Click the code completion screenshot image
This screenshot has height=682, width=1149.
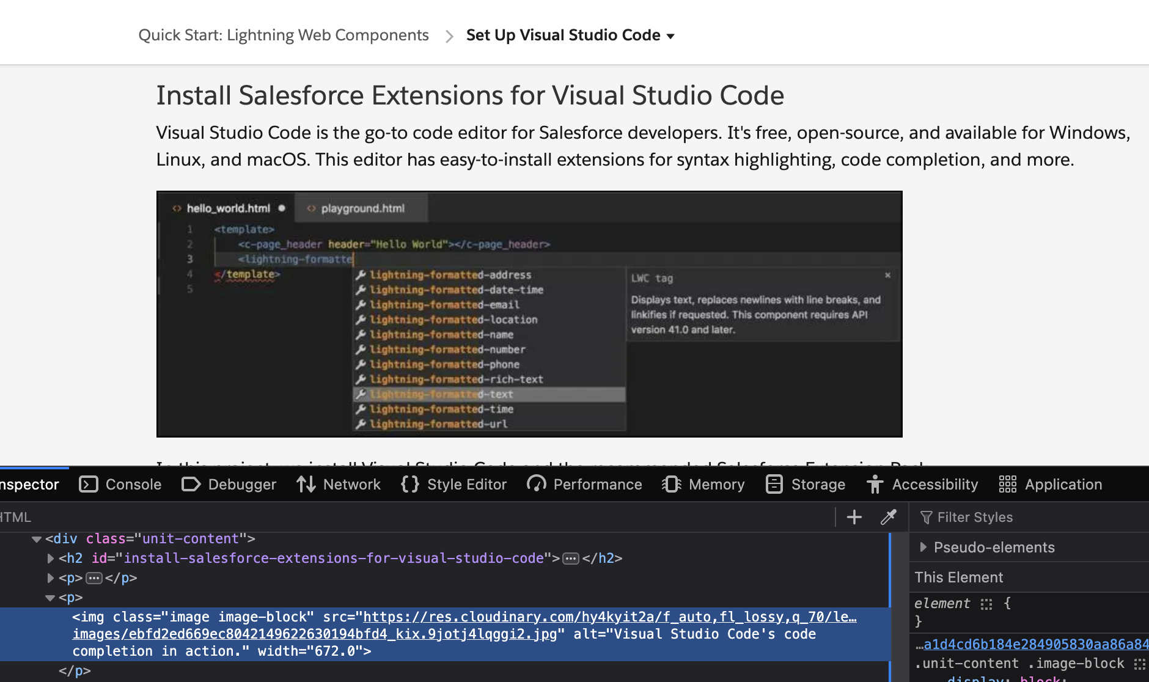tap(529, 314)
